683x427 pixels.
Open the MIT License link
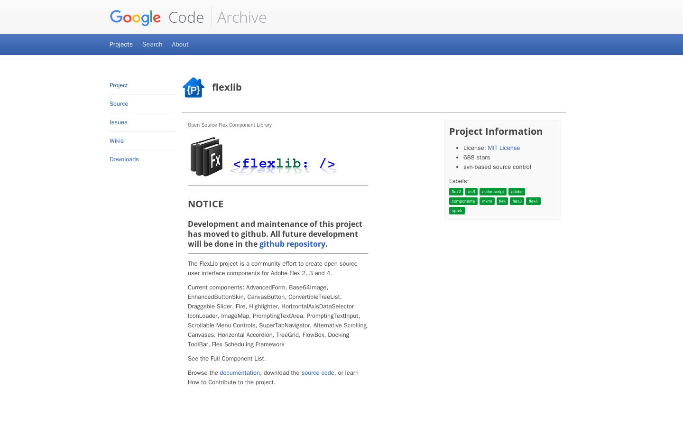504,148
